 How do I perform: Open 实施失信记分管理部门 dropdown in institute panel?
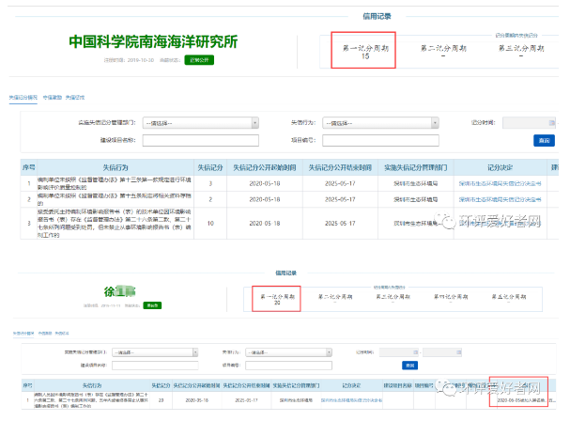pos(201,123)
